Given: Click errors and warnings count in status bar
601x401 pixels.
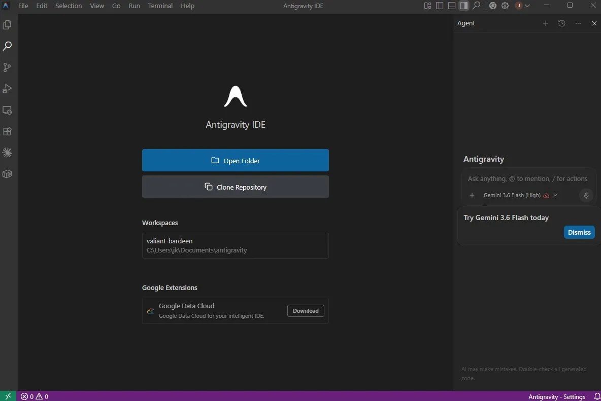Looking at the screenshot, I should pyautogui.click(x=35, y=396).
